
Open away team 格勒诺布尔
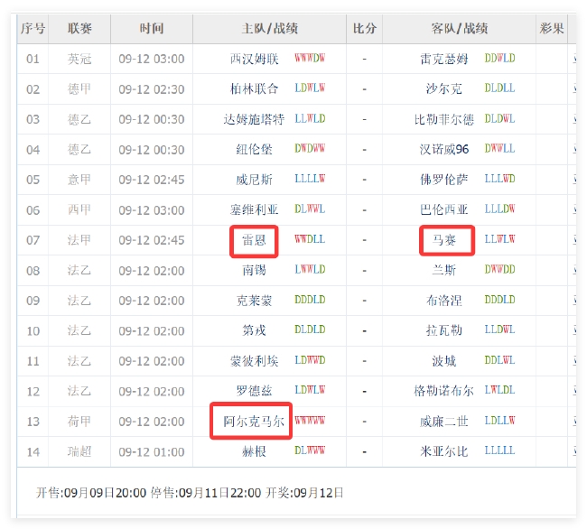click(x=444, y=391)
